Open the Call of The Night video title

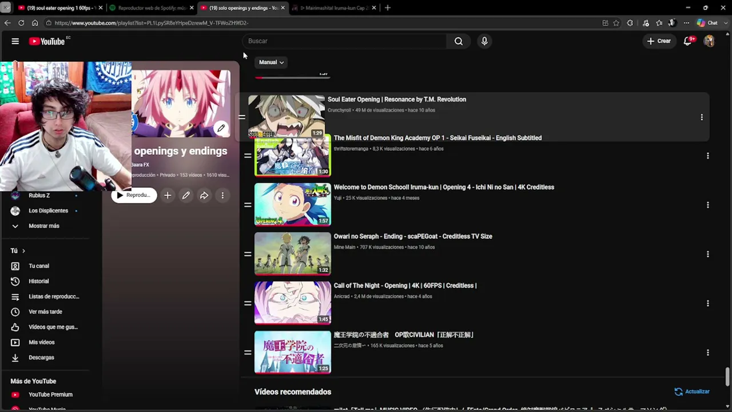(x=405, y=286)
